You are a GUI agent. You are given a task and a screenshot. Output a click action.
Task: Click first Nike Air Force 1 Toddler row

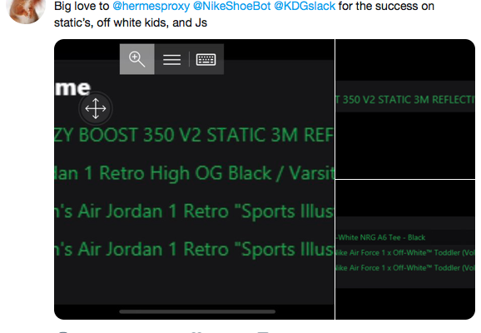pyautogui.click(x=405, y=252)
